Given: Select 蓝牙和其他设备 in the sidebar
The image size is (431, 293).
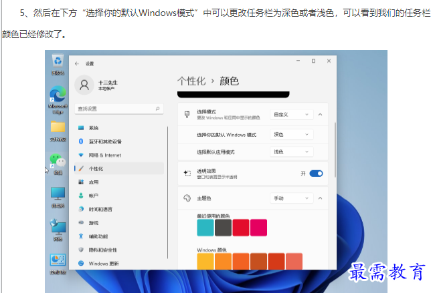Looking at the screenshot, I should click(x=119, y=141).
